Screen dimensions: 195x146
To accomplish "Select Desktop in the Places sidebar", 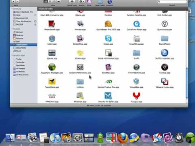I will tap(23, 35).
